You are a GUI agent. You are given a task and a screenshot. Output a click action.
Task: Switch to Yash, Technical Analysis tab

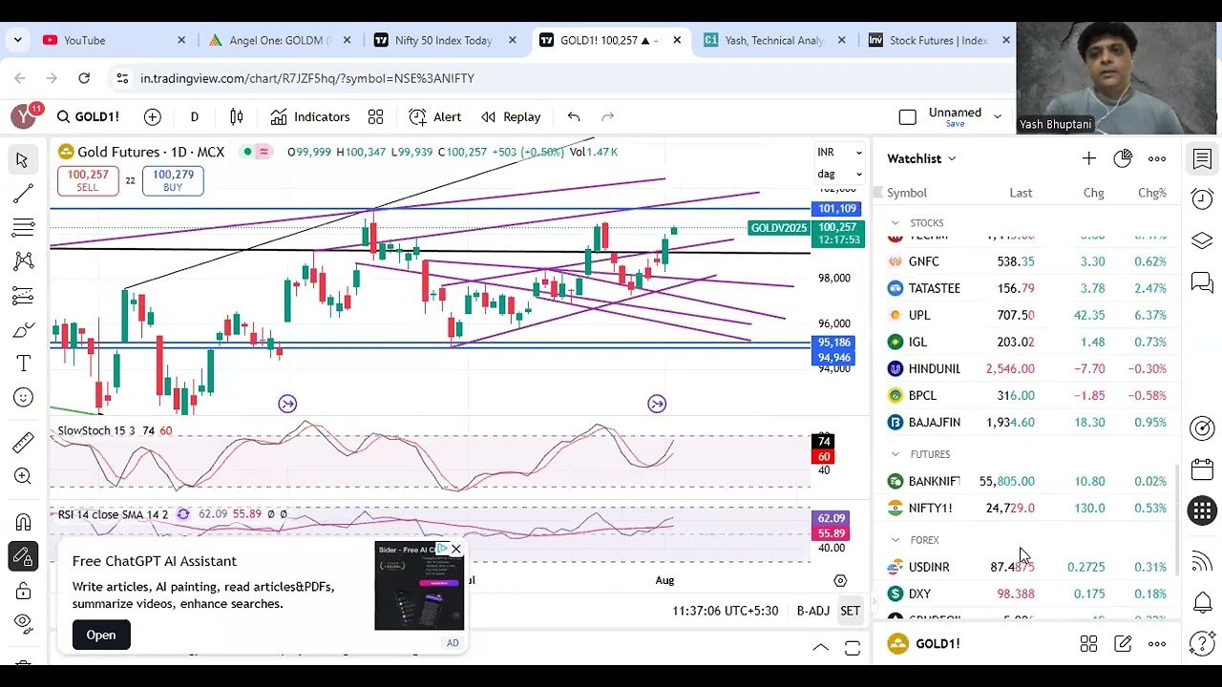[775, 40]
